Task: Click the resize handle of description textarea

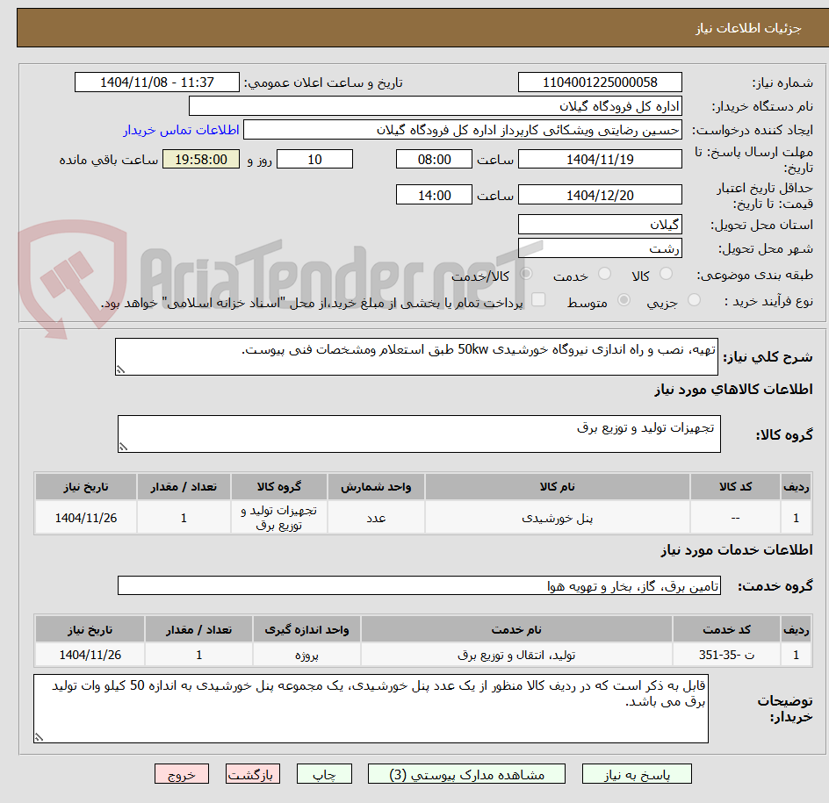Action: click(x=120, y=369)
